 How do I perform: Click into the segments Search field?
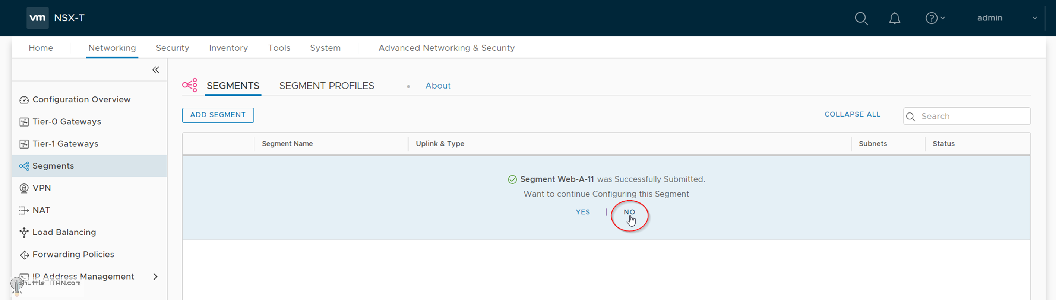coord(971,116)
